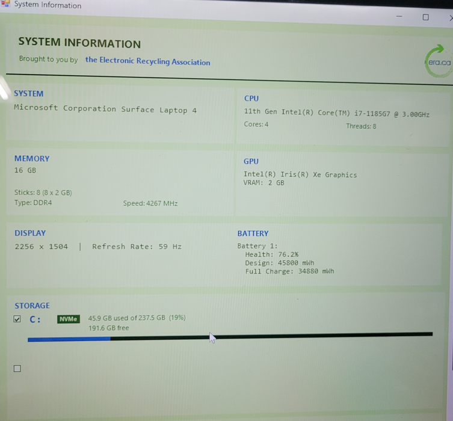
Task: Click the '191.6 GB free' text
Action: coord(109,328)
